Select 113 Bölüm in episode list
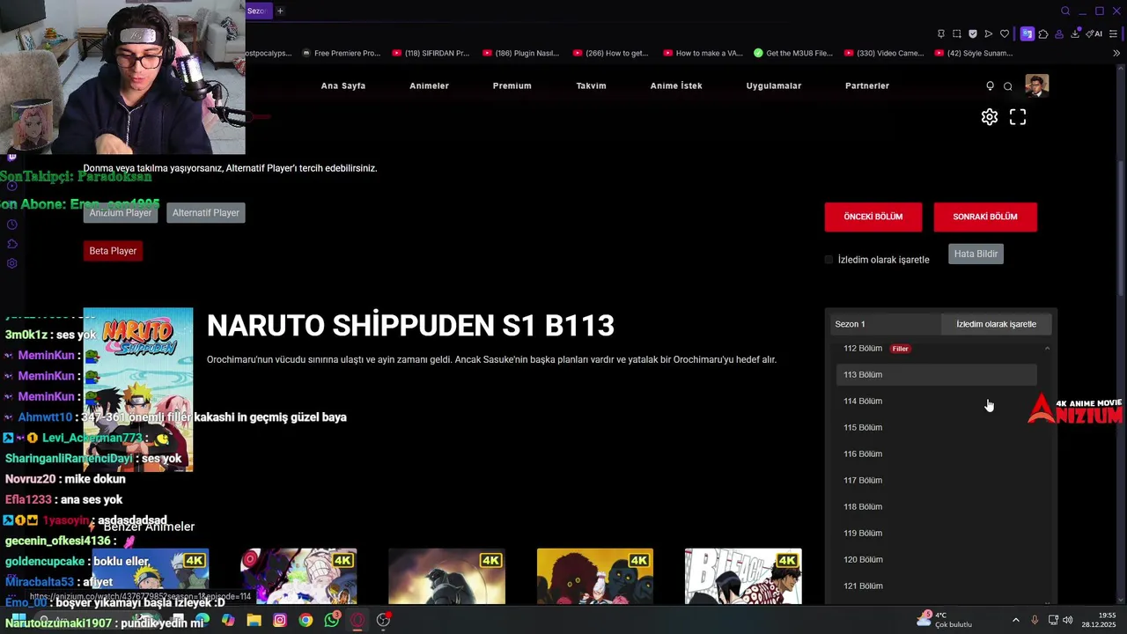The width and height of the screenshot is (1127, 634). 936,375
